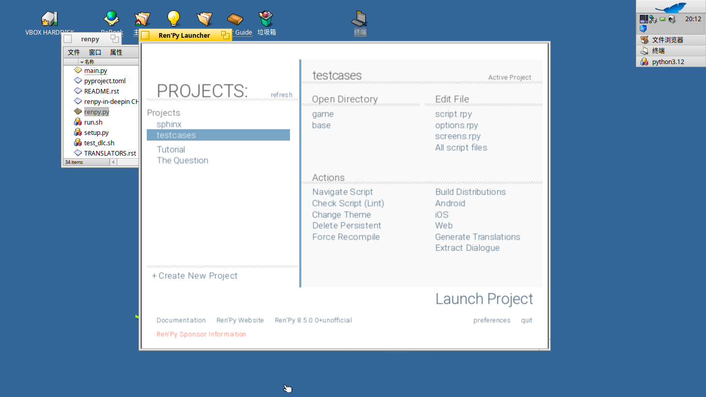Click the ProcessController bars tray icon

pyautogui.click(x=643, y=19)
